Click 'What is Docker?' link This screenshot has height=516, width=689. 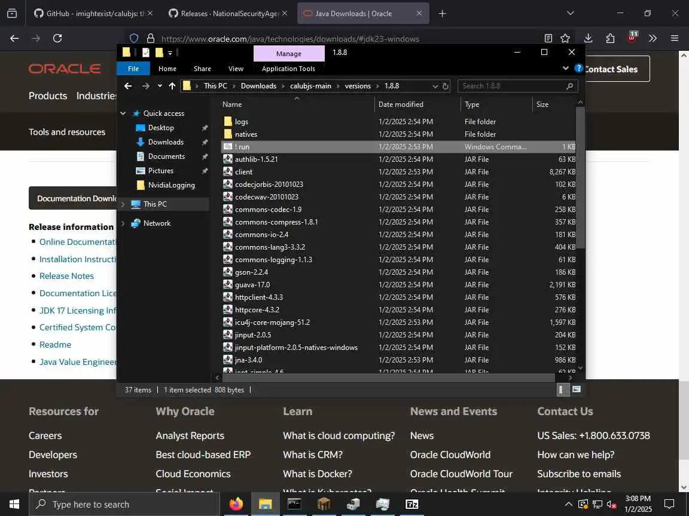pyautogui.click(x=318, y=474)
